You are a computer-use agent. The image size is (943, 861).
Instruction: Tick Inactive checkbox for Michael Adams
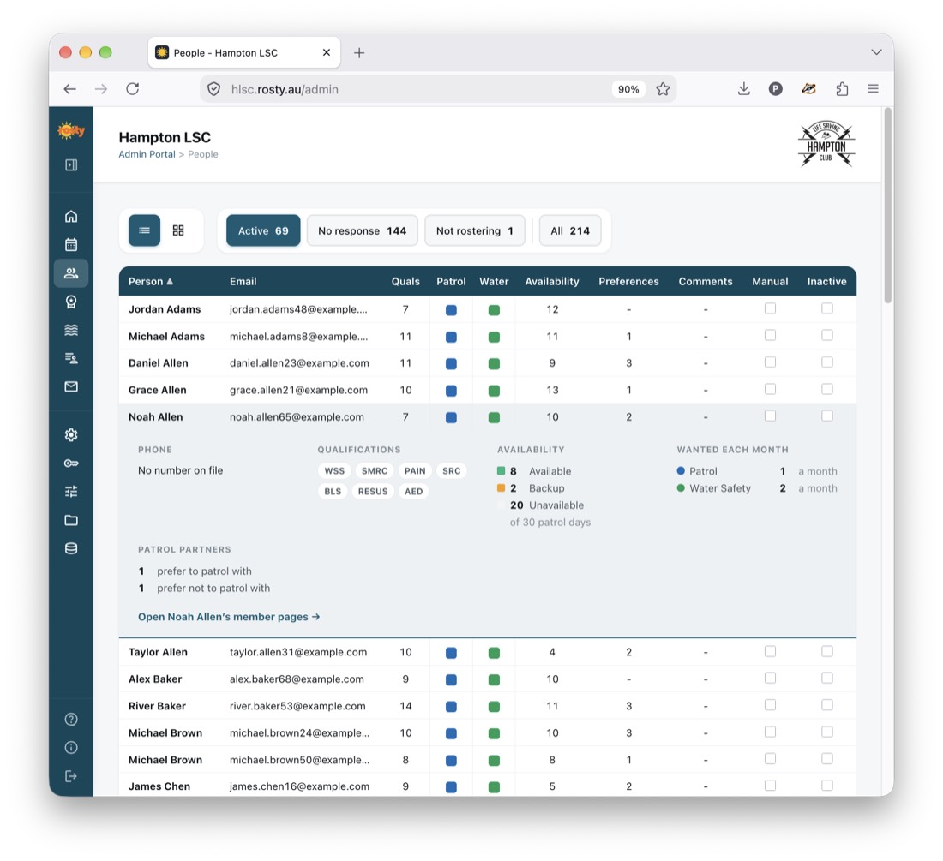[x=827, y=335]
